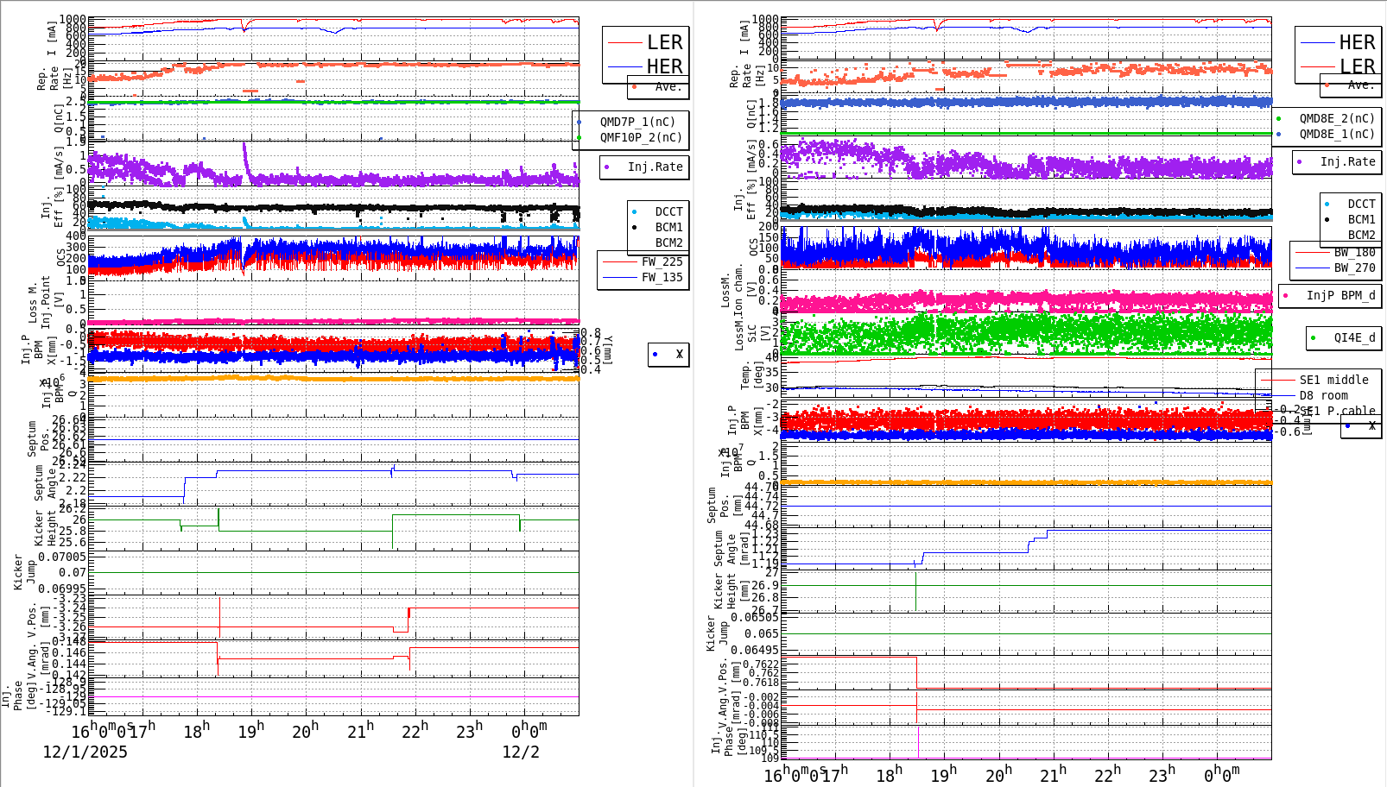The width and height of the screenshot is (1387, 787).
Task: Click the Loss M. Inj.Point [V] axis label
Action: (x=46, y=300)
